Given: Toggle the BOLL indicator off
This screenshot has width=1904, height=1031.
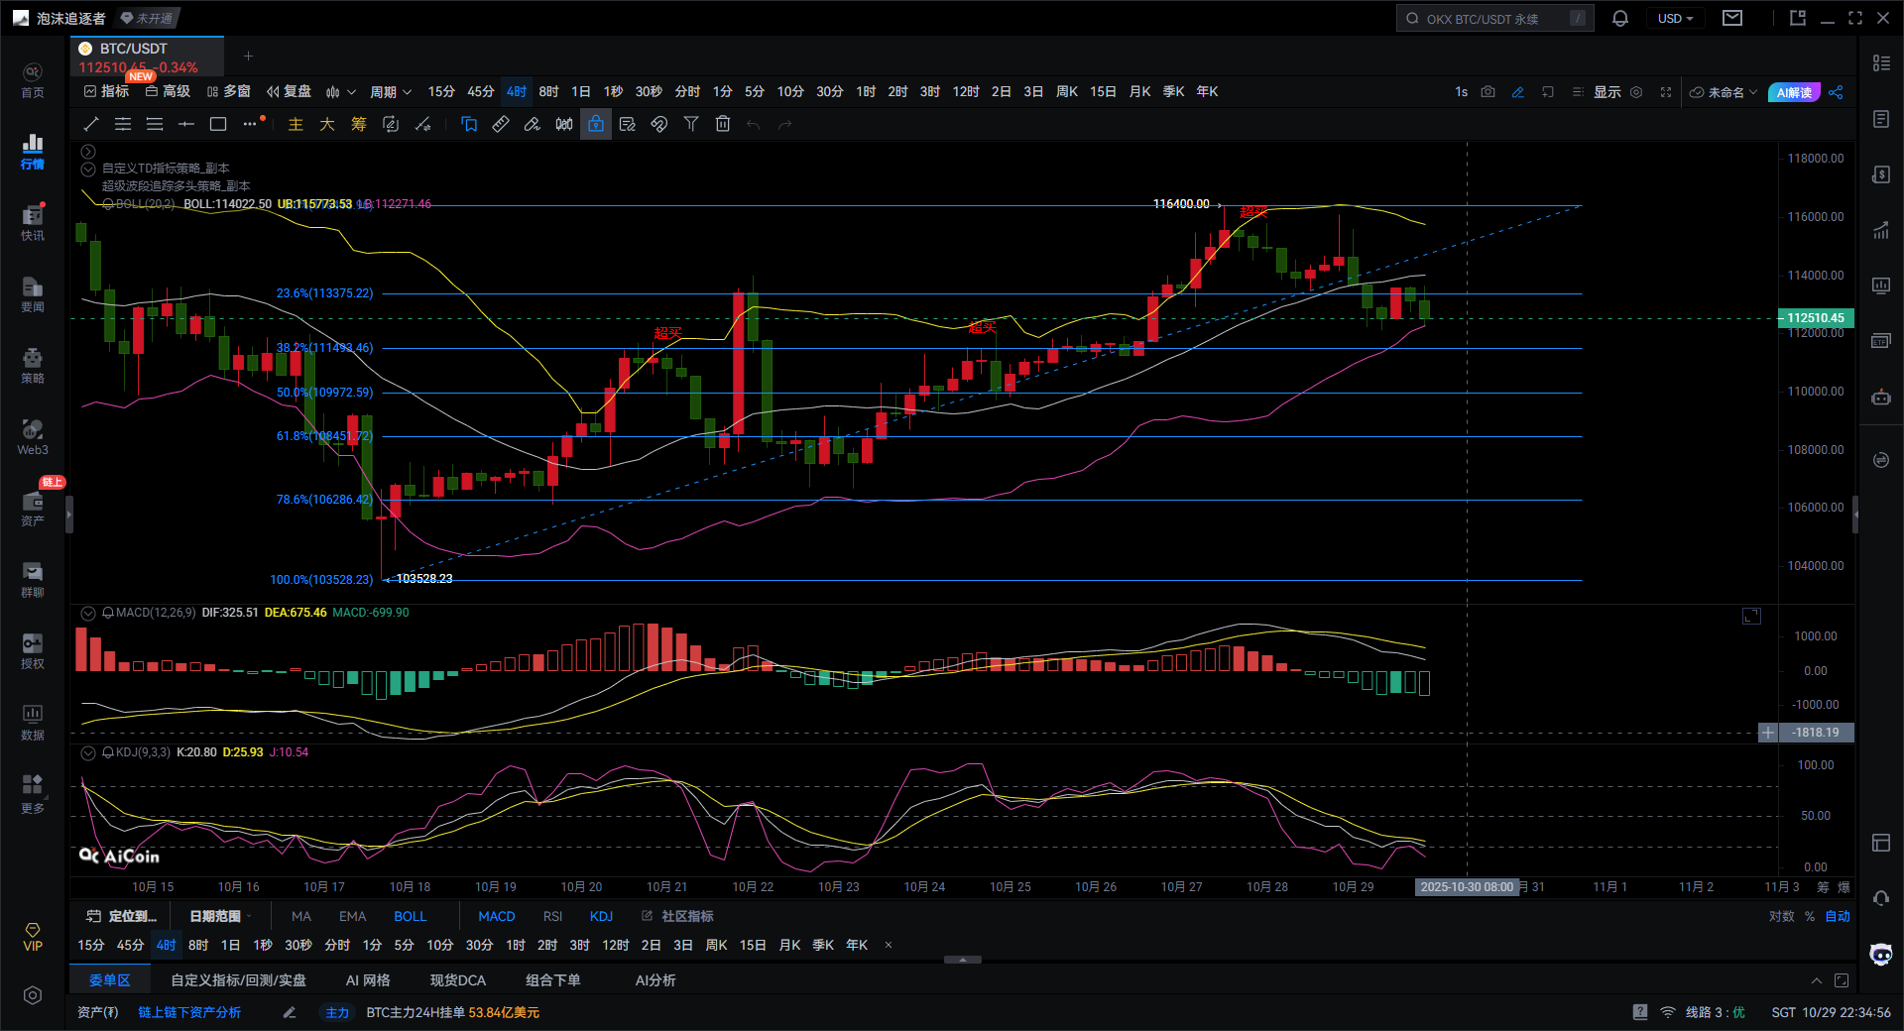Looking at the screenshot, I should 410,916.
